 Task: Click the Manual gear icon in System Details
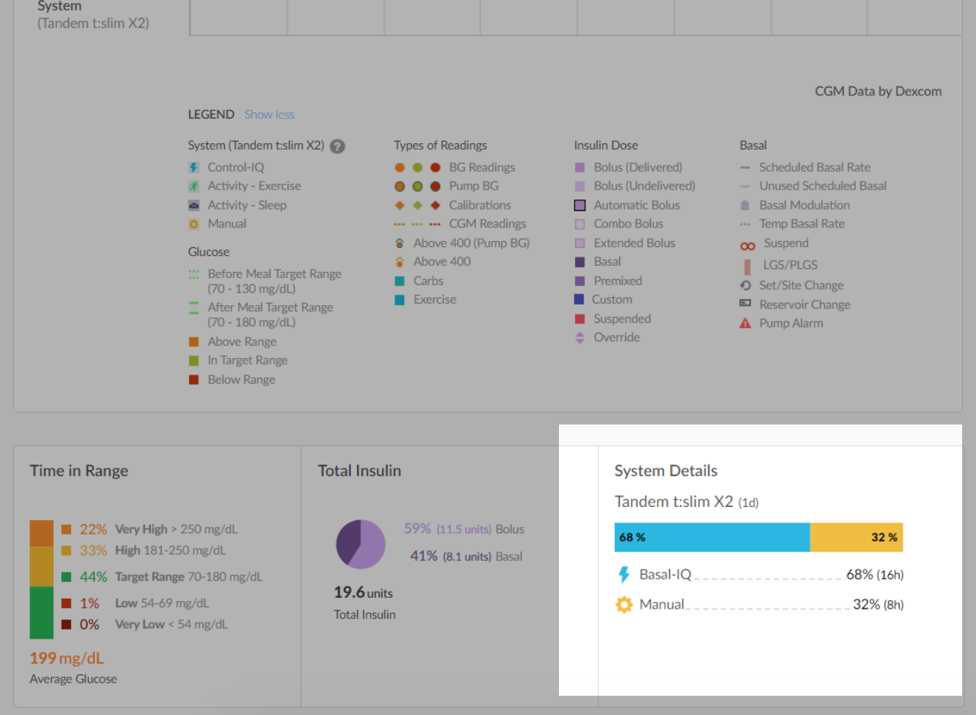624,605
